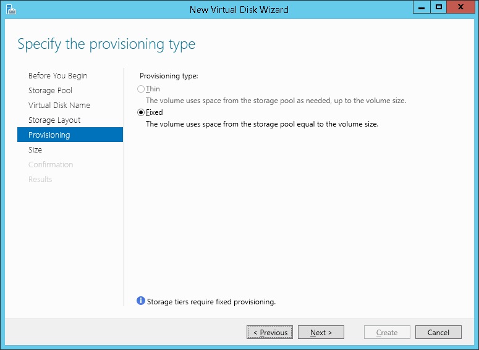This screenshot has height=350, width=479.
Task: Select the Fixed provisioning radio button
Action: [141, 113]
